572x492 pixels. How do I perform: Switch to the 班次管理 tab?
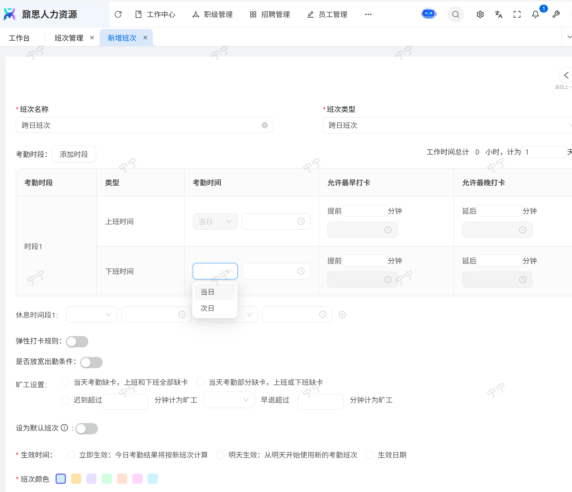click(x=69, y=38)
